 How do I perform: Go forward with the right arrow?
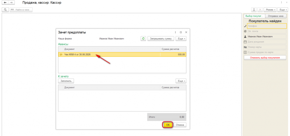11,3
